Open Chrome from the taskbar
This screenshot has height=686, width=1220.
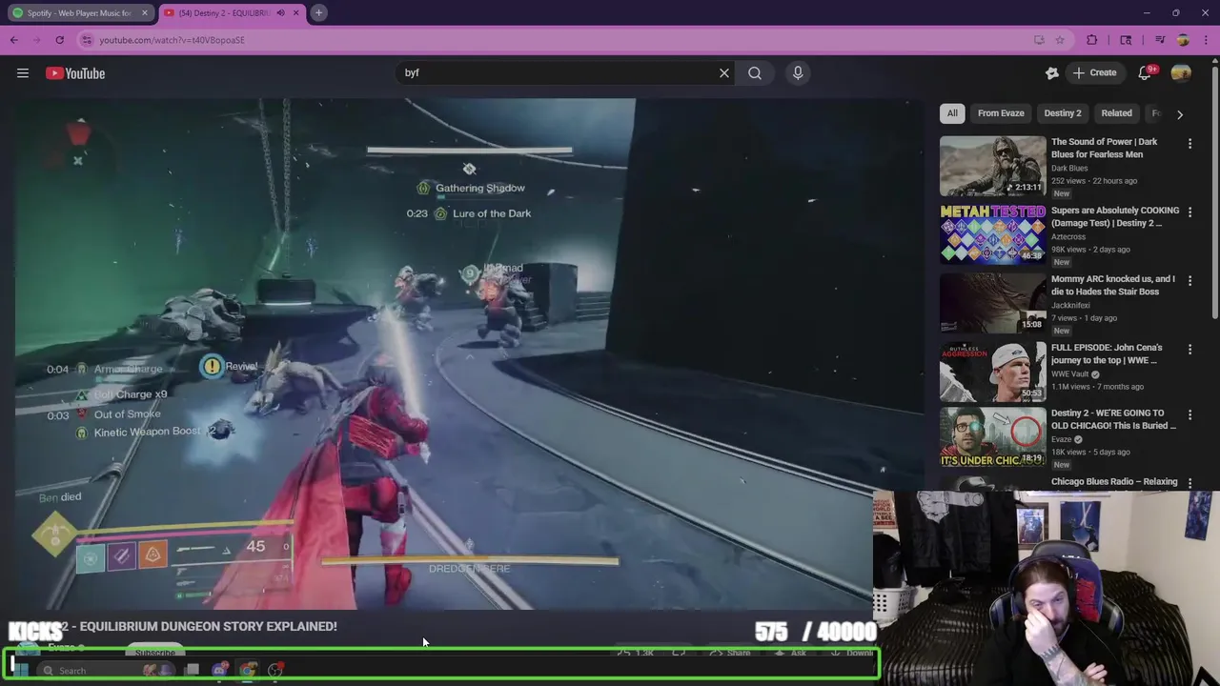click(x=248, y=670)
